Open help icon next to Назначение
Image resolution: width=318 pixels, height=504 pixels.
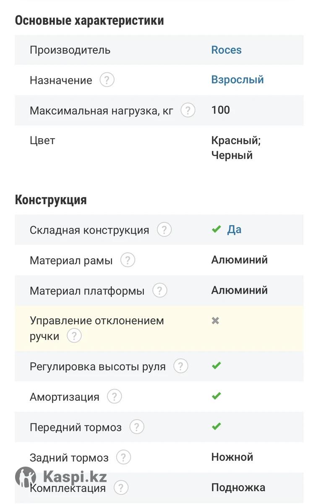tap(107, 80)
